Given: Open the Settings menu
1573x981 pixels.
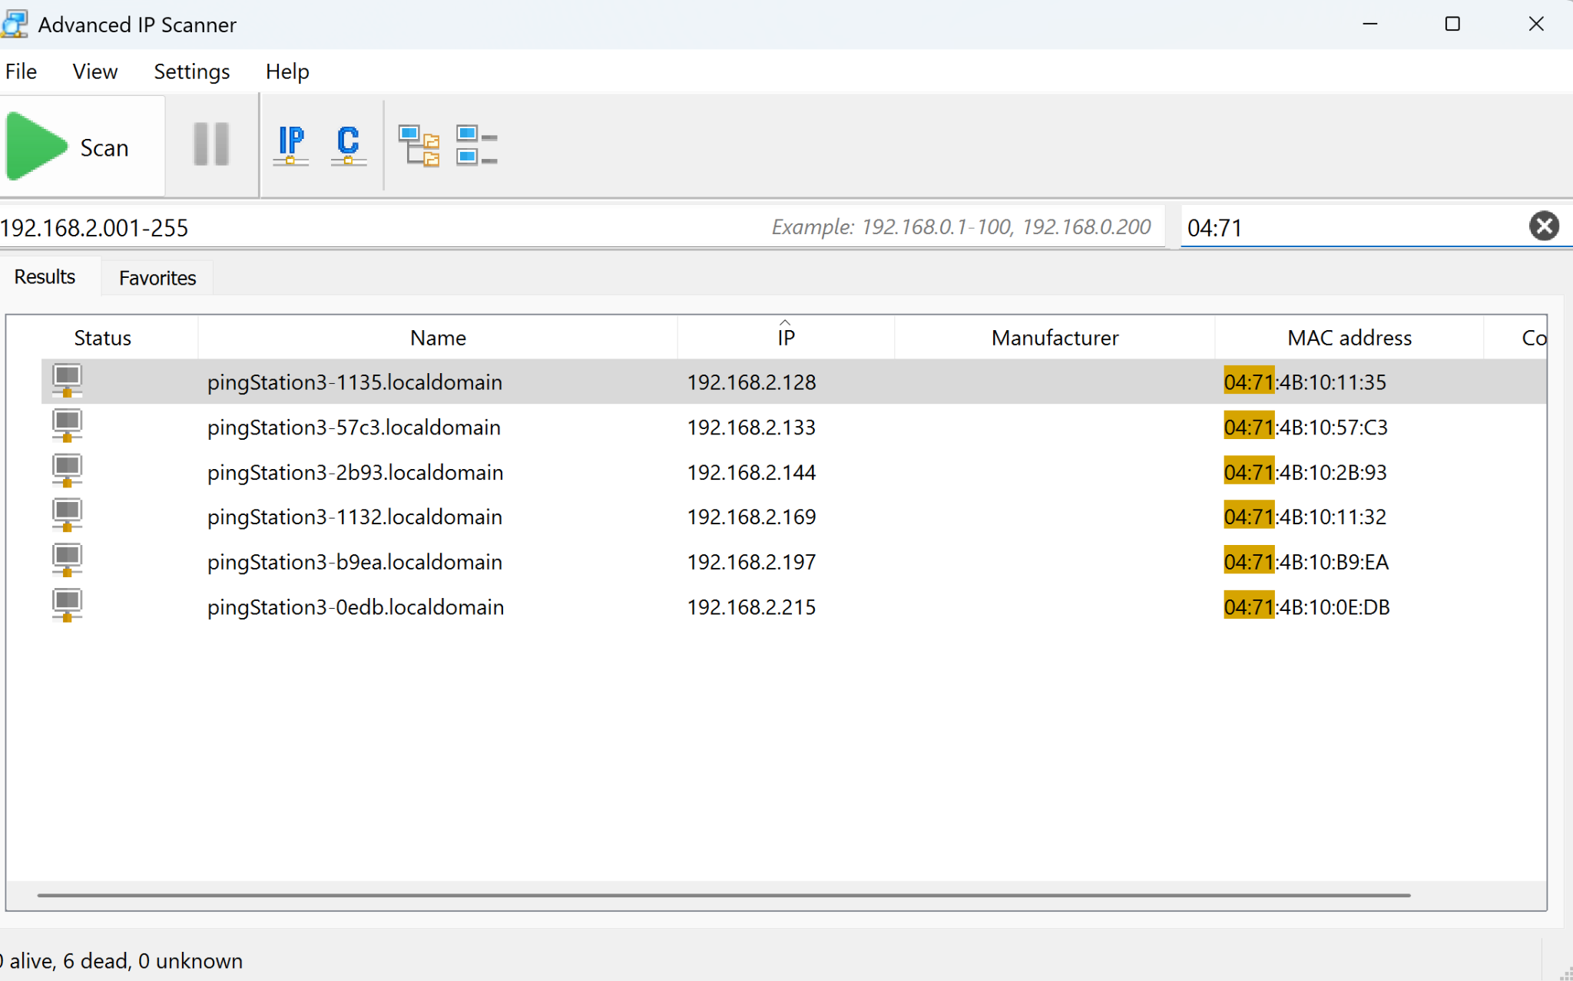Looking at the screenshot, I should pyautogui.click(x=192, y=71).
